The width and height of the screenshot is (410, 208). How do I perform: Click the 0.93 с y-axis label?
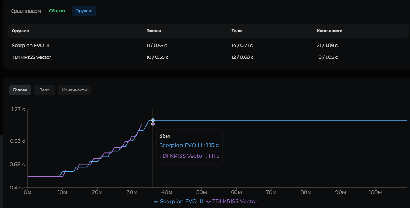click(x=17, y=141)
